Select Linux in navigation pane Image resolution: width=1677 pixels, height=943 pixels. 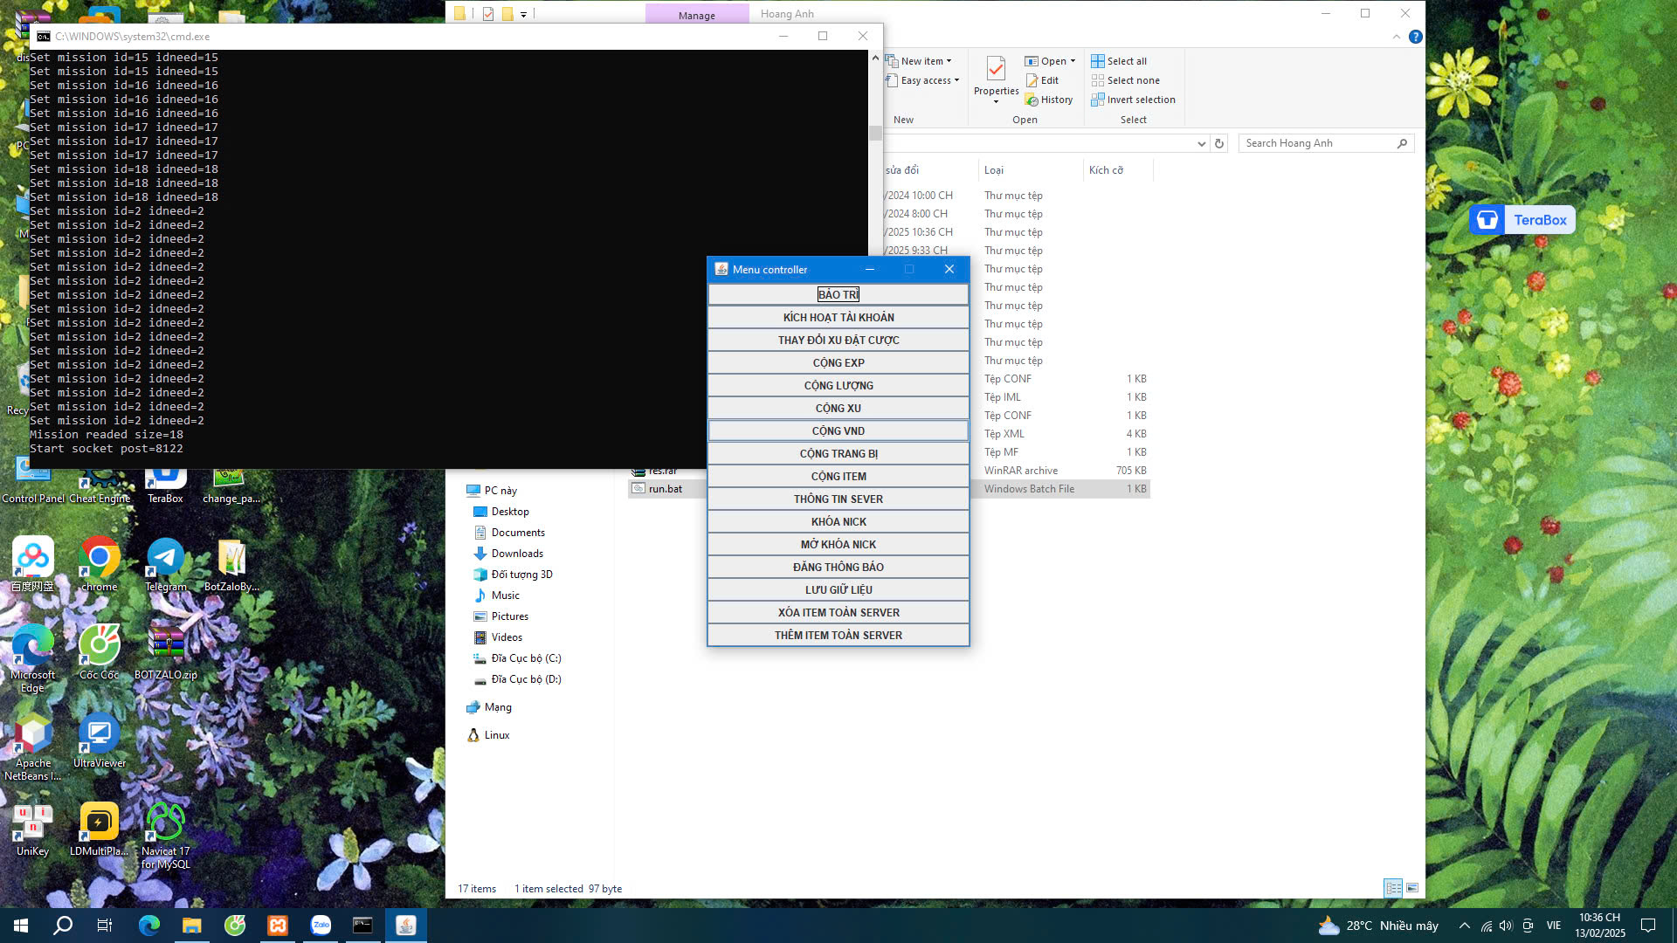[x=496, y=735]
